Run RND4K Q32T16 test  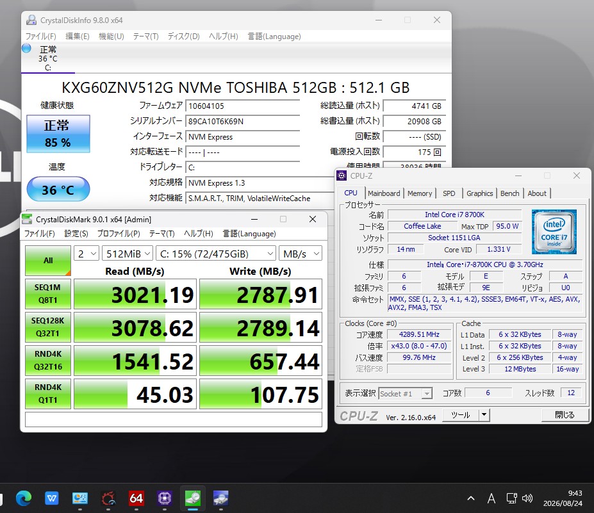coord(48,361)
